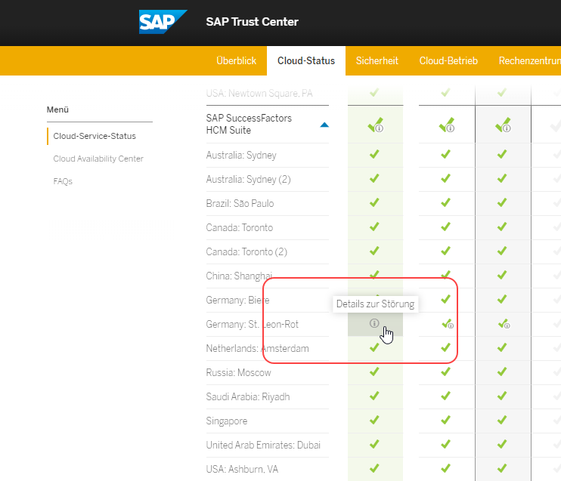561x481 pixels.
Task: Click China: Shanghai third column checkmark
Action: [x=502, y=275]
